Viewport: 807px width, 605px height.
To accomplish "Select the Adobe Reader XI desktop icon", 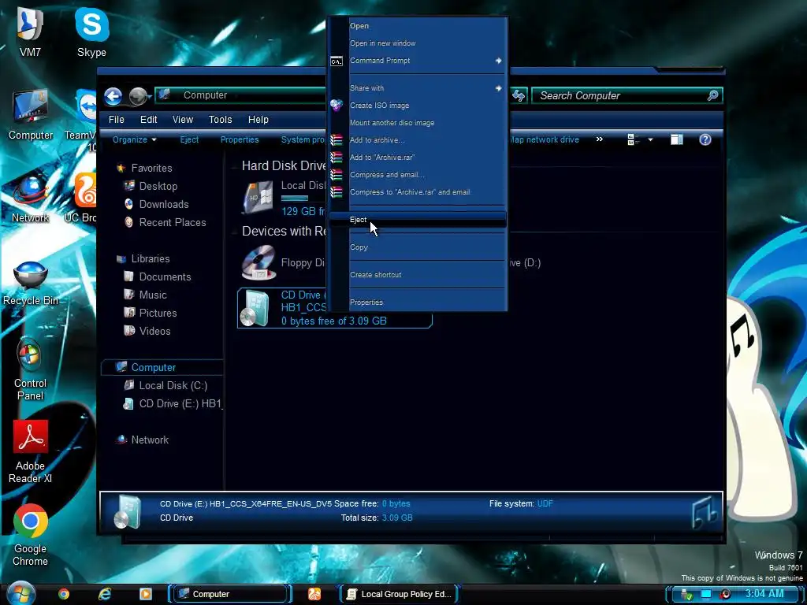I will click(31, 451).
